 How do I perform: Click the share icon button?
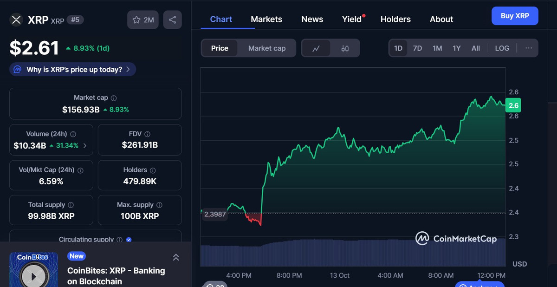coord(172,20)
